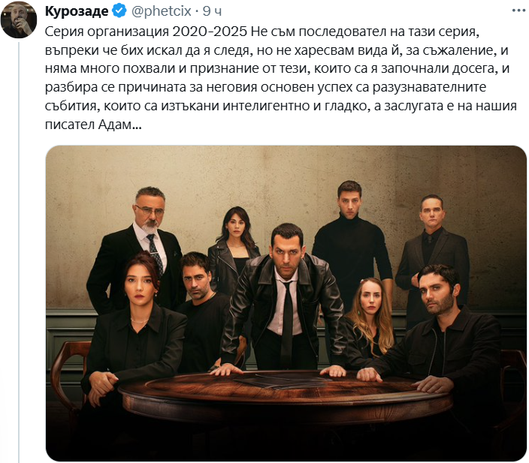Open the @phetcix handle link
The width and height of the screenshot is (529, 463).
162,11
